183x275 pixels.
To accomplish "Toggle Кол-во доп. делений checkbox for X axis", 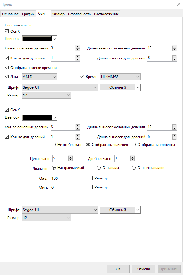I will tap(7, 58).
